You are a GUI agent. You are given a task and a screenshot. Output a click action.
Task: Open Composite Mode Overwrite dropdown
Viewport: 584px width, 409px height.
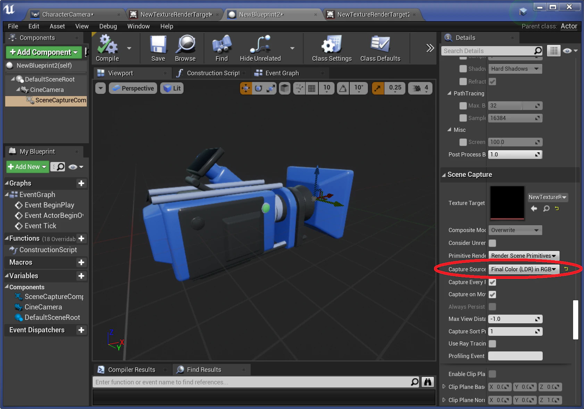tap(515, 230)
